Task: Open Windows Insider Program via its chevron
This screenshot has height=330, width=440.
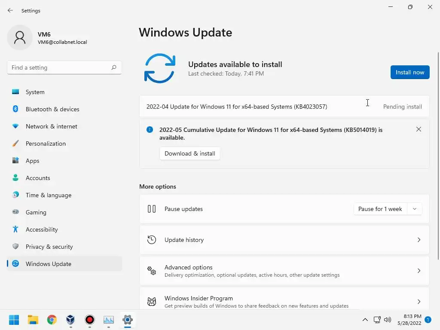Action: click(x=419, y=301)
